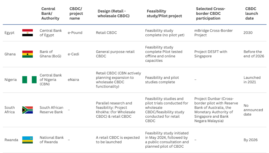Image resolution: width=269 pixels, height=153 pixels.
Task: Click the Feasibility study/Pilot project header
Action: click(164, 14)
